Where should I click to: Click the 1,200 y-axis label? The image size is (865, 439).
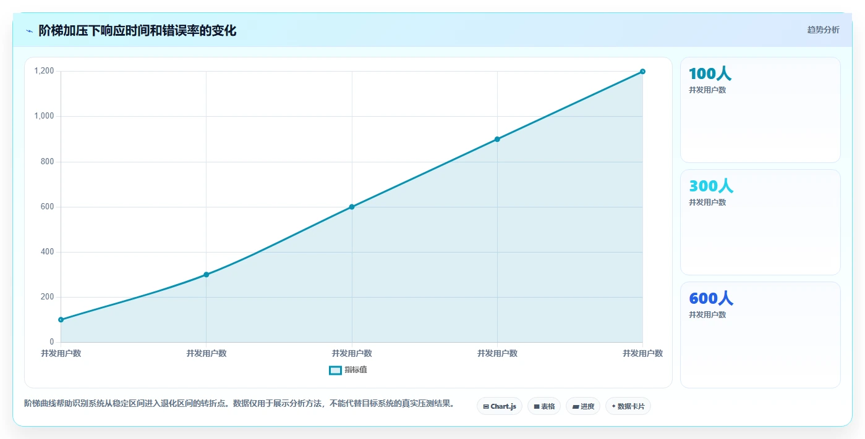point(44,71)
